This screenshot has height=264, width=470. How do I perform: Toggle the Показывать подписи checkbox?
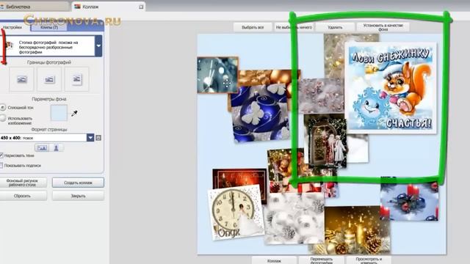coord(1,165)
